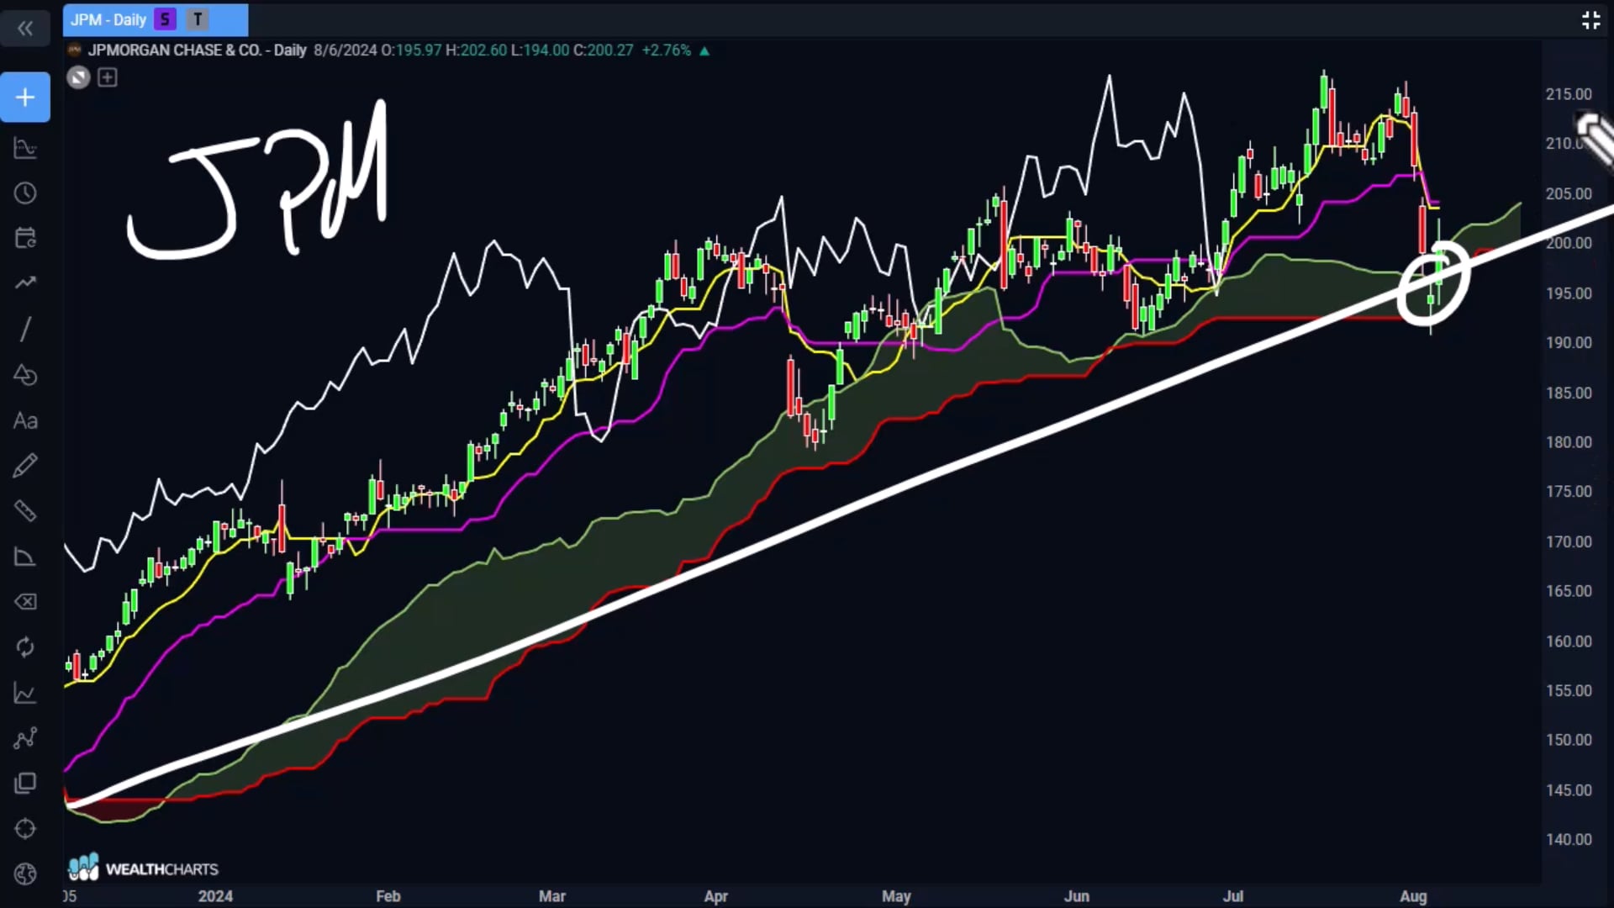Click the Jun label on time axis

click(1077, 896)
